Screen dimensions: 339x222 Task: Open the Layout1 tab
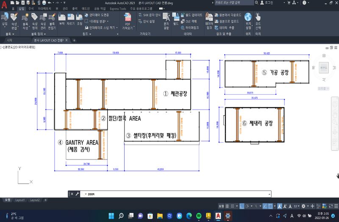pos(20,200)
